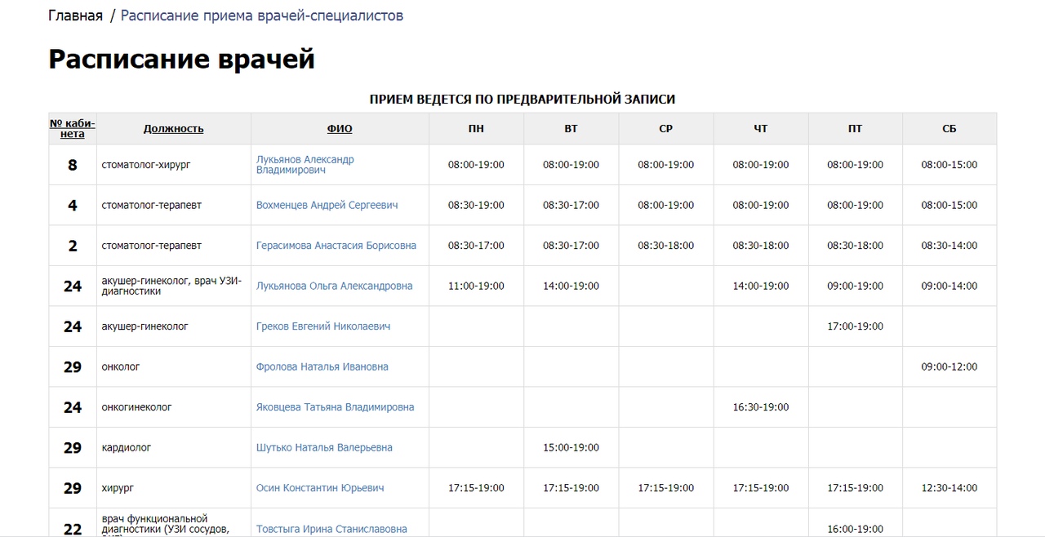Screen dimensions: 1045x537
Task: Open Лукьянов Александр Владимирович doctor profile
Action: (x=305, y=165)
